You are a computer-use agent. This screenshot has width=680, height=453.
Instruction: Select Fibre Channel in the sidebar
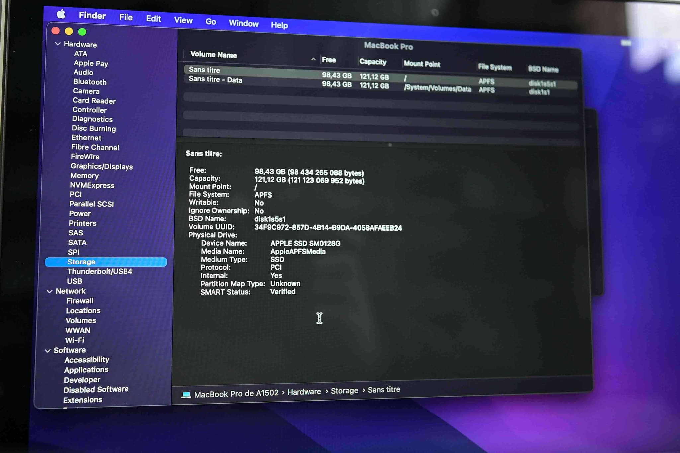coord(95,147)
